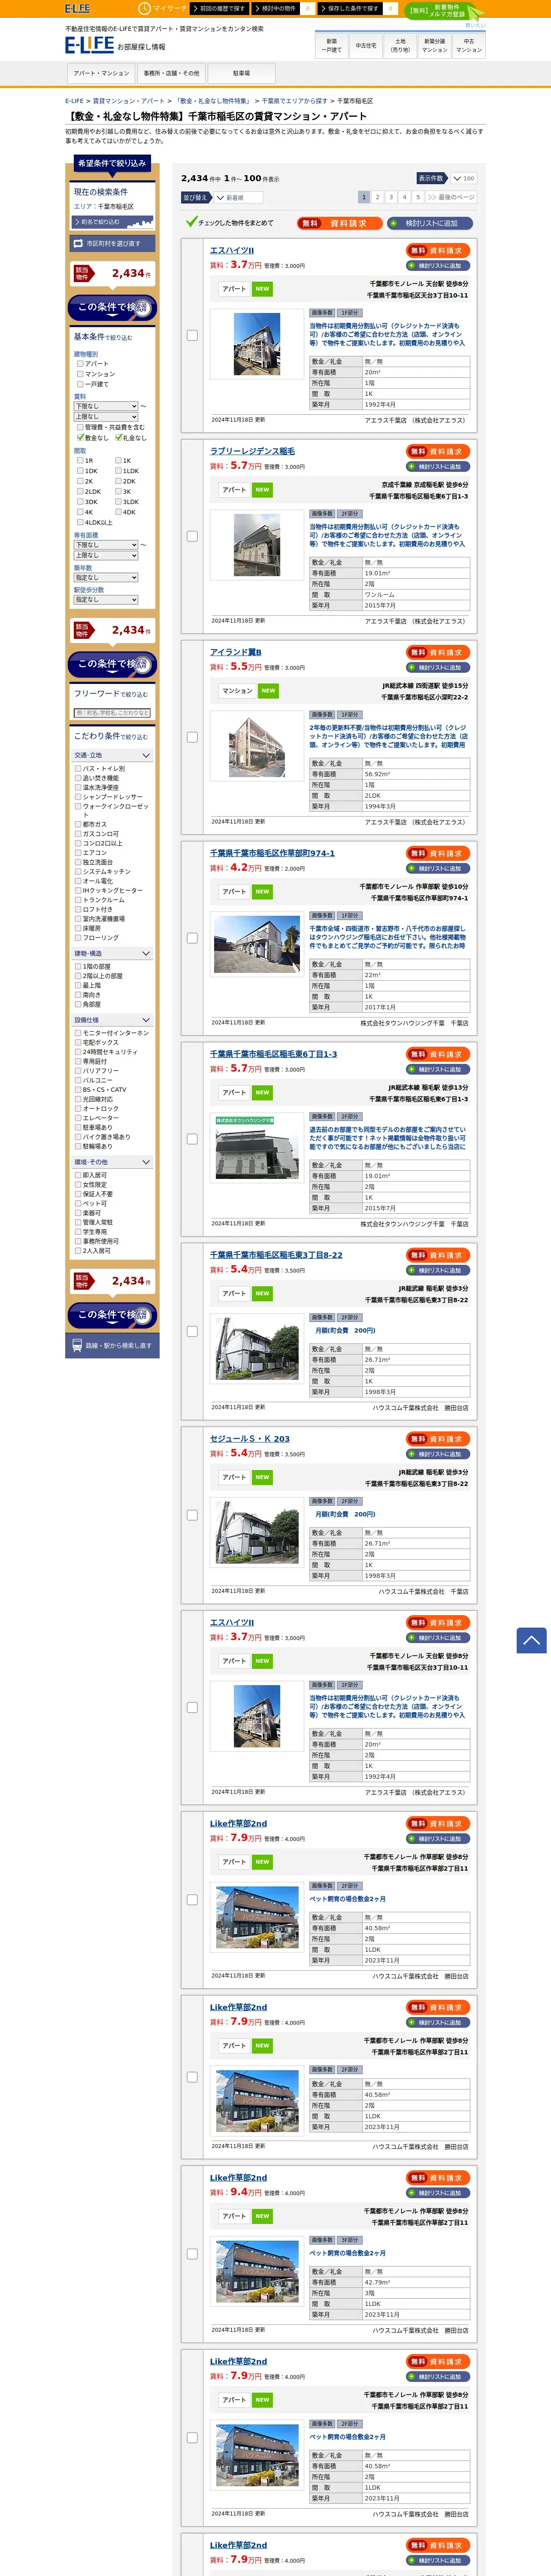Click the green plus icon on エスハイツII first listing

[x=411, y=266]
